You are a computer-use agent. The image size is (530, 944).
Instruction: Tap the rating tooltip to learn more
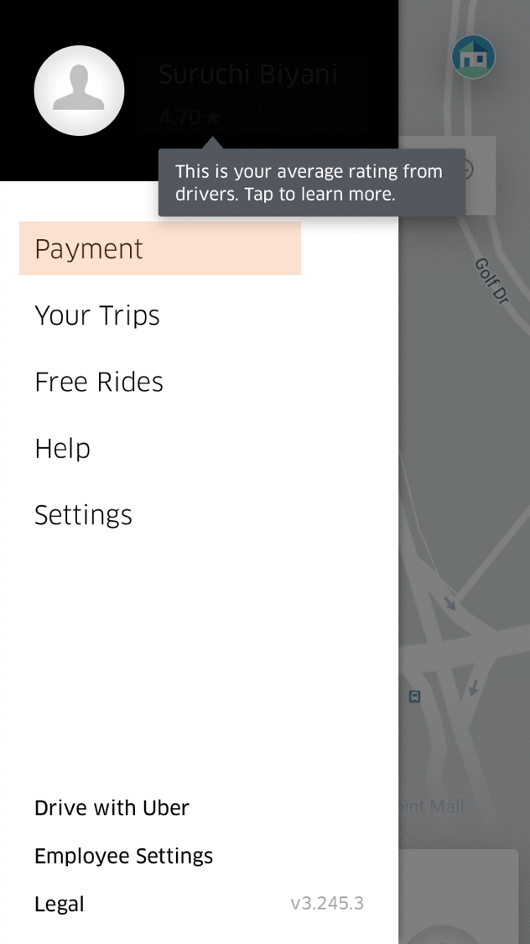click(310, 183)
